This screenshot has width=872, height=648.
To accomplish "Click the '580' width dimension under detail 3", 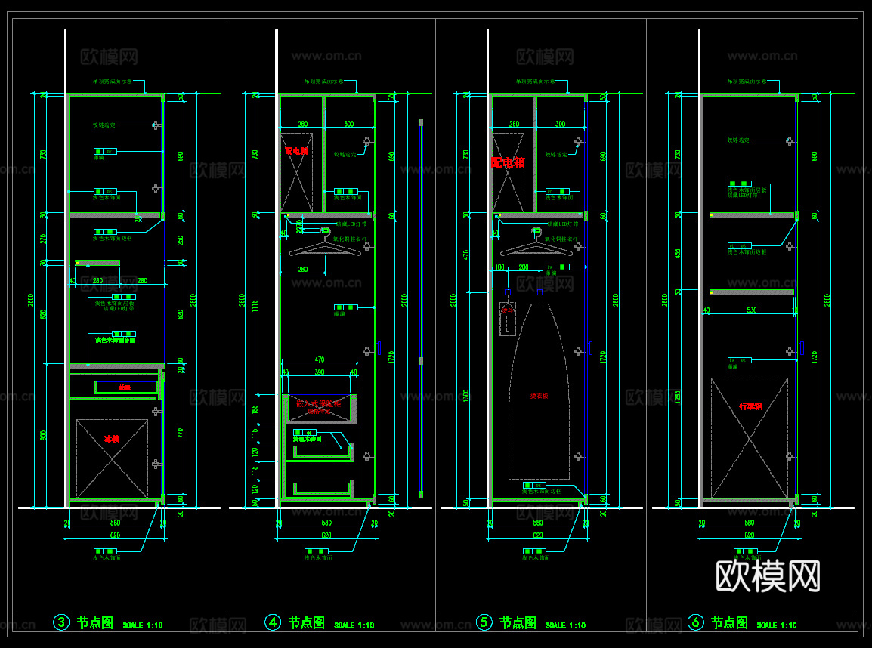I will (x=115, y=523).
